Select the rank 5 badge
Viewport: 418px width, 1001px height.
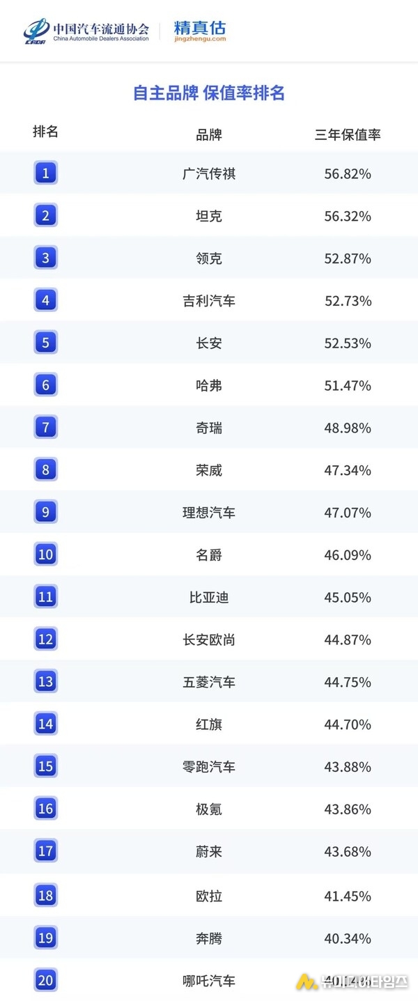45,342
